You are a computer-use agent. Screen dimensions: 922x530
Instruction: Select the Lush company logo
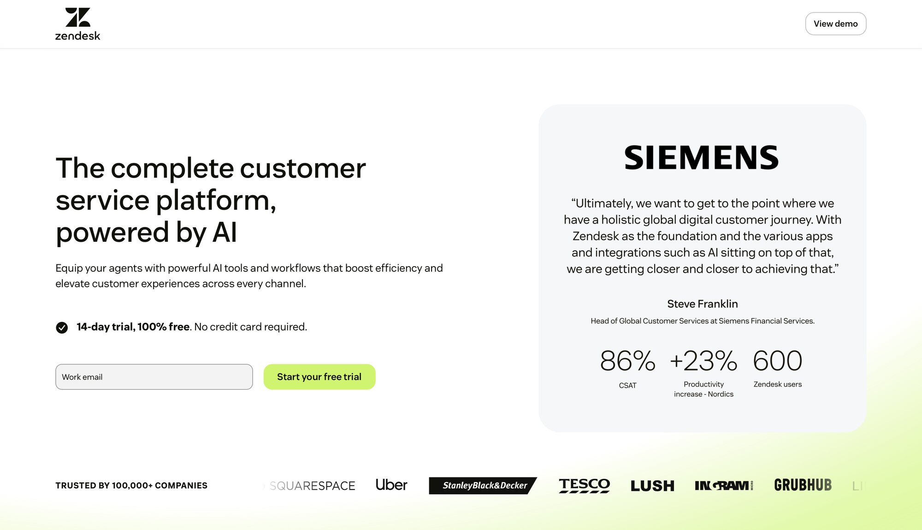point(652,485)
